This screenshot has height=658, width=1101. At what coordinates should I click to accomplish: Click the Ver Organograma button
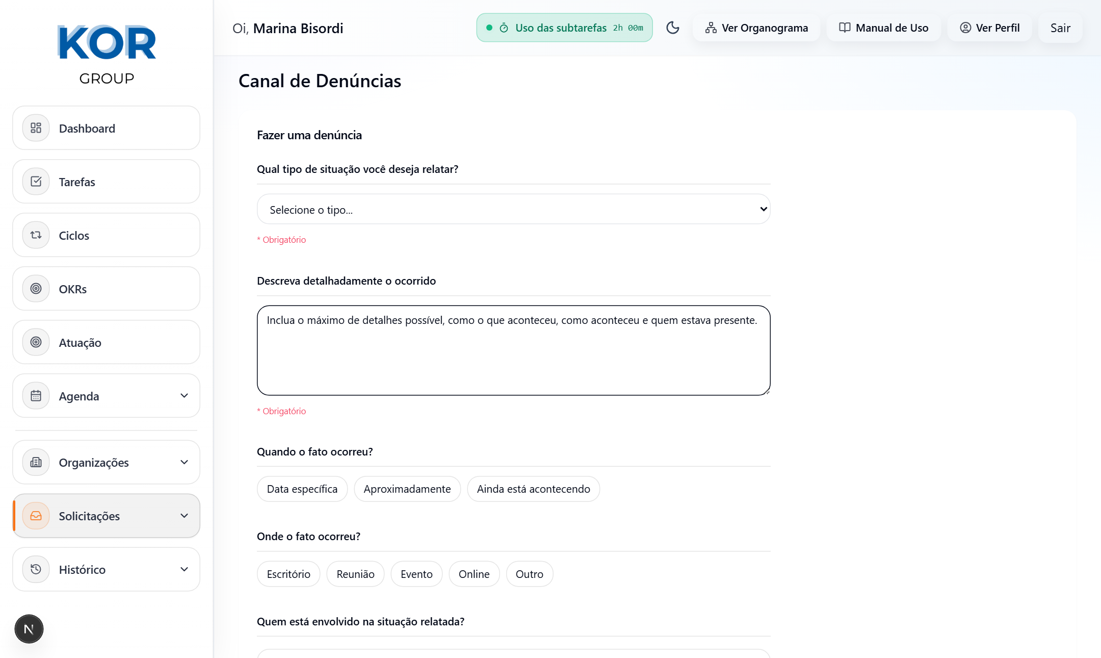coord(756,28)
